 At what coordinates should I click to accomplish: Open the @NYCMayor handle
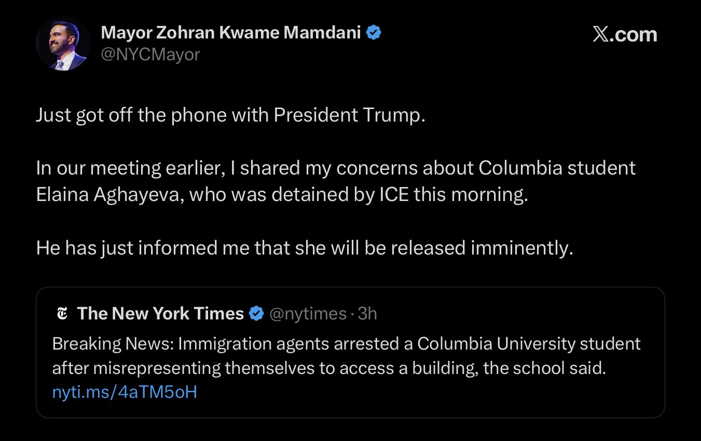pyautogui.click(x=150, y=54)
